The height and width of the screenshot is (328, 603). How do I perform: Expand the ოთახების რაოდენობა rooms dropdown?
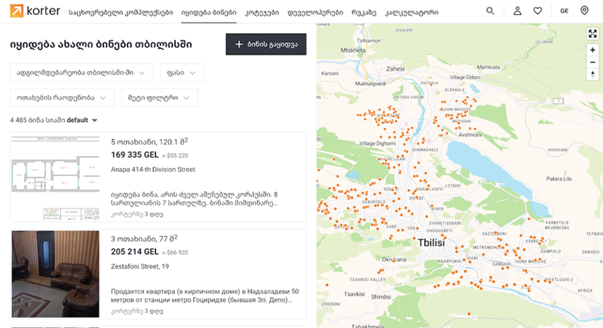coord(62,98)
